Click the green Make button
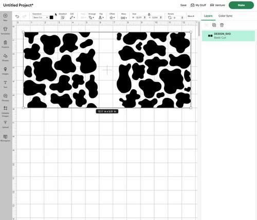The width and height of the screenshot is (257, 220). (x=241, y=5)
